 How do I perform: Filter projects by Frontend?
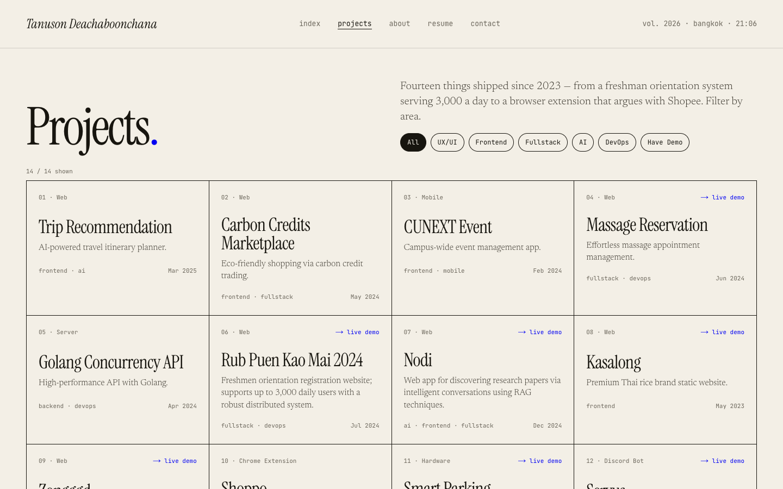491,142
